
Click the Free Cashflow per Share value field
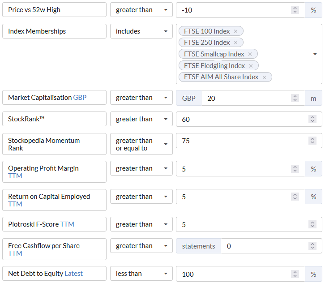click(x=264, y=246)
